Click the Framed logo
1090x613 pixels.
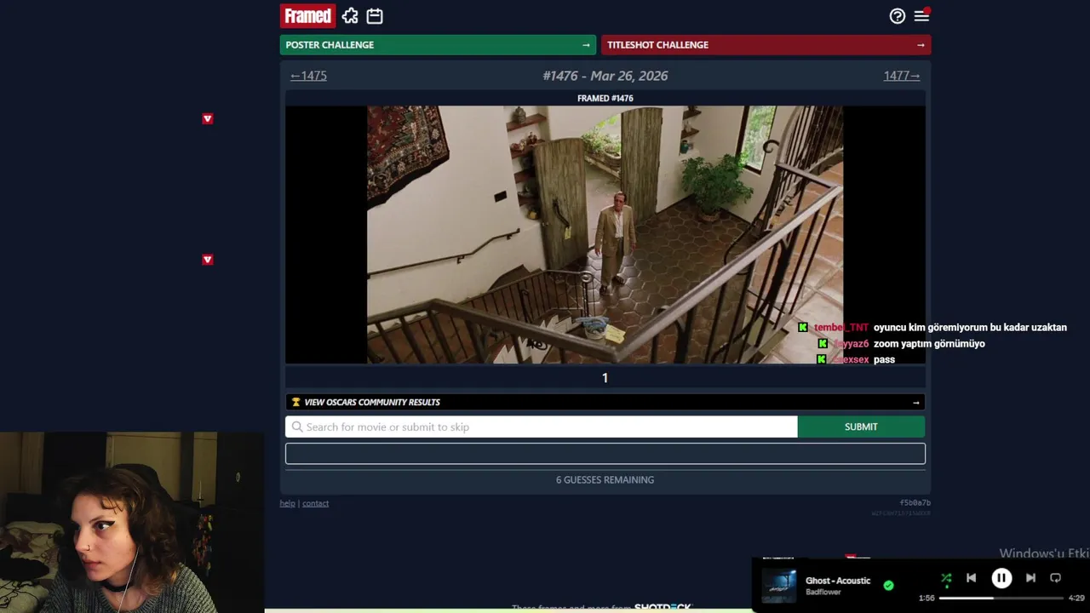pos(307,16)
